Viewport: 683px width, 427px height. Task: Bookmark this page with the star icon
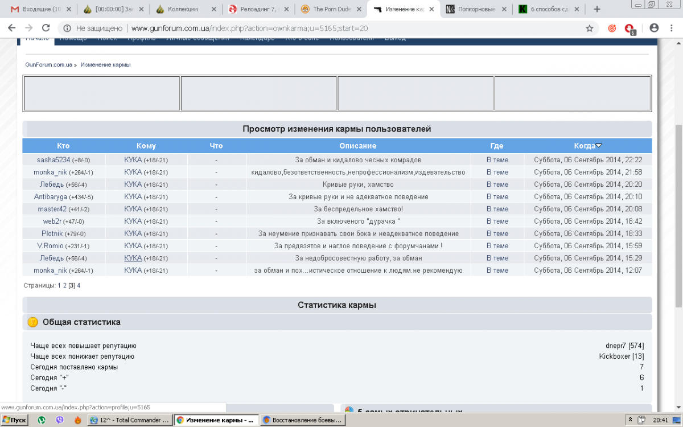[x=590, y=28]
